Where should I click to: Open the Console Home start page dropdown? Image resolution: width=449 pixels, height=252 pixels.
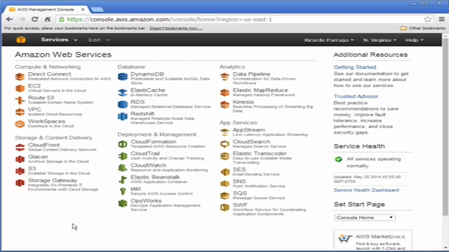pos(365,218)
